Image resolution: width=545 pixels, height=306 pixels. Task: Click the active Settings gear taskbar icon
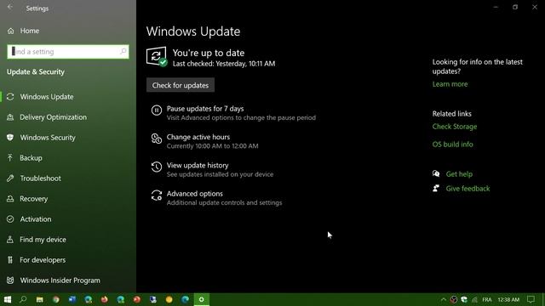pyautogui.click(x=201, y=299)
